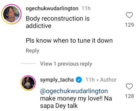
Task: View the 128 likes count
Action: click(x=129, y=96)
